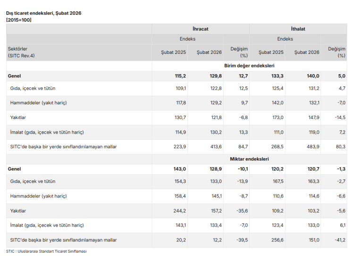The height and width of the screenshot is (256, 354).
Task: Select the 84,7 percent change cell
Action: [243, 147]
